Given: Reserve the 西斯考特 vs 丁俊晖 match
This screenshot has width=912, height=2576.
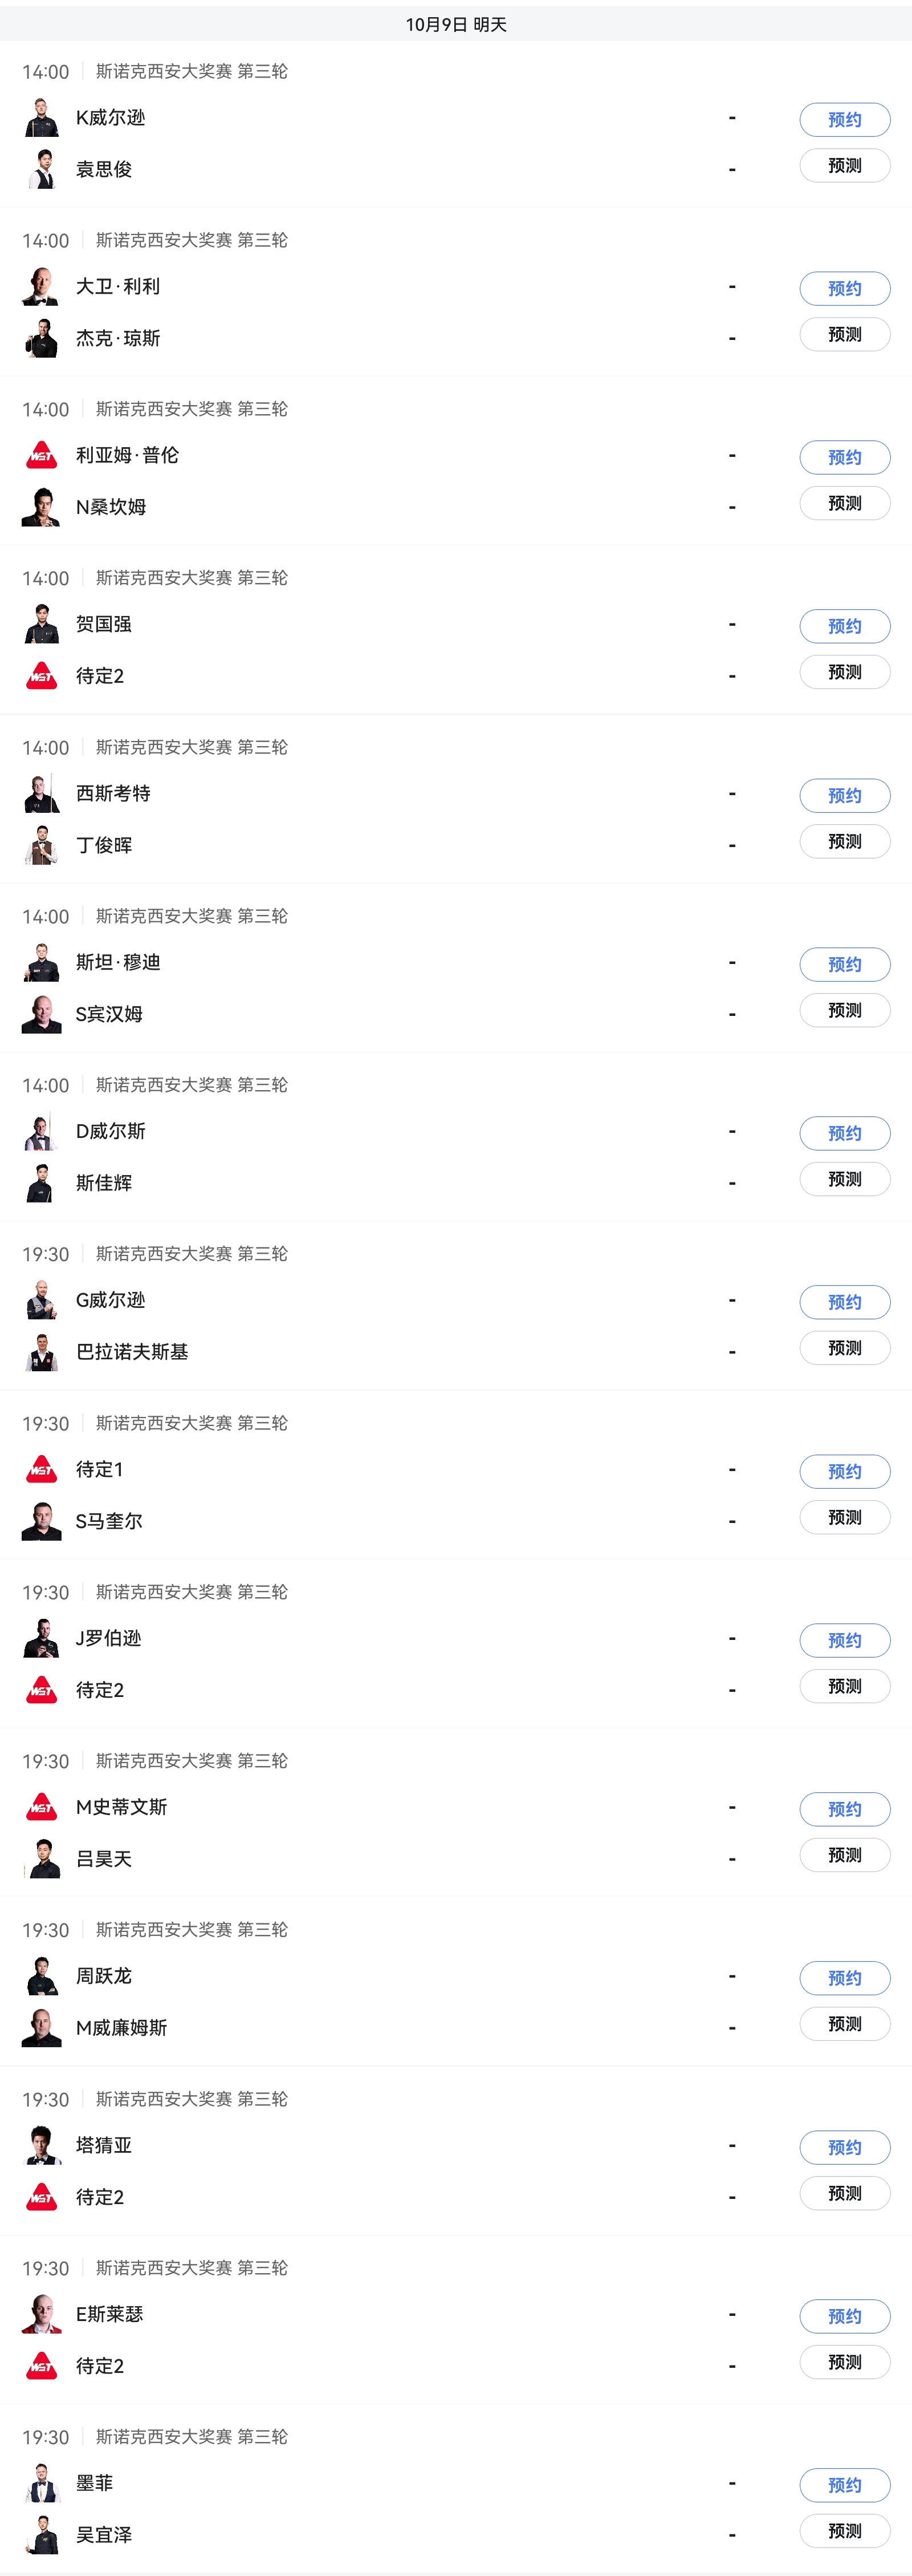Looking at the screenshot, I should pyautogui.click(x=844, y=796).
